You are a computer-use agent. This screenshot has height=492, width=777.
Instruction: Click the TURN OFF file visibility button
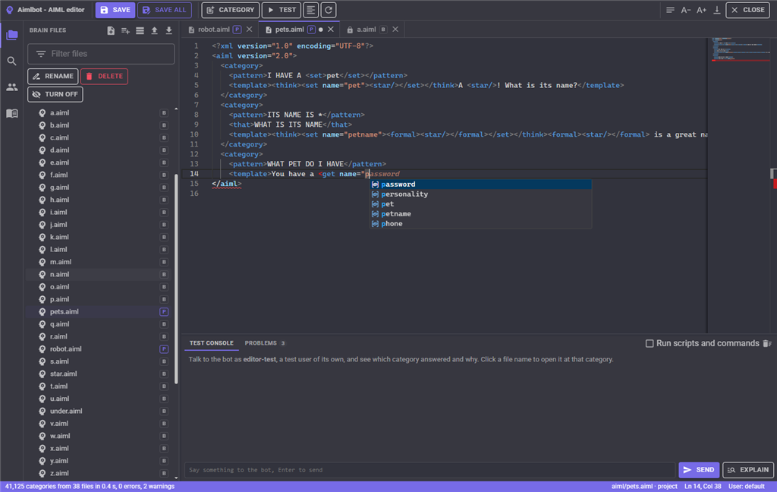(x=55, y=94)
